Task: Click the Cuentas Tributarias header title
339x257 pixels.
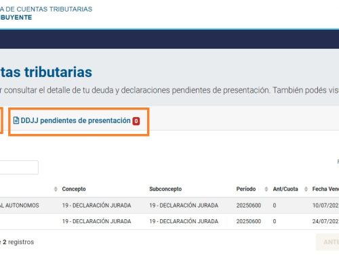Action: (x=46, y=9)
